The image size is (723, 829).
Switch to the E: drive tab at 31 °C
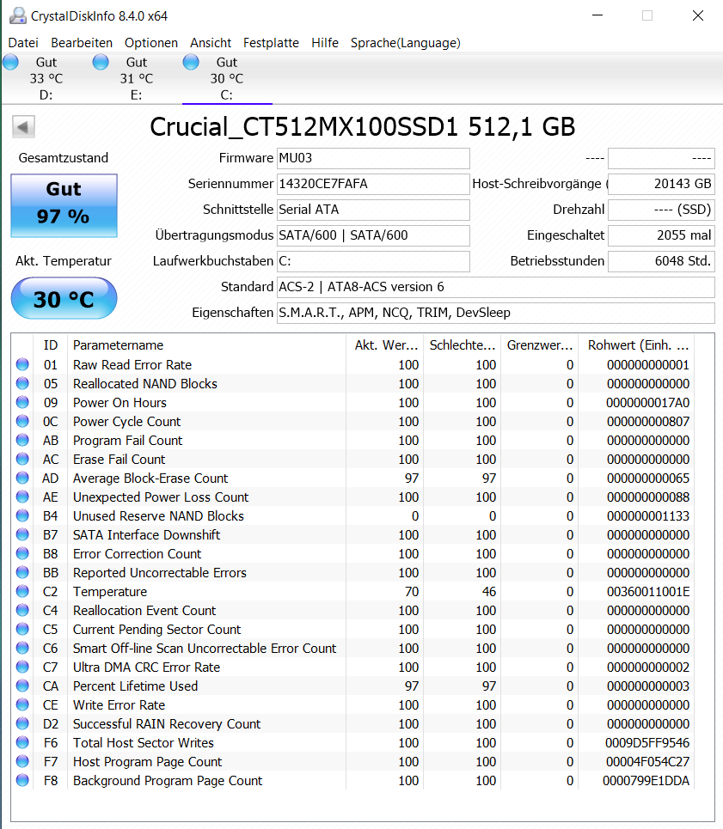tap(137, 78)
